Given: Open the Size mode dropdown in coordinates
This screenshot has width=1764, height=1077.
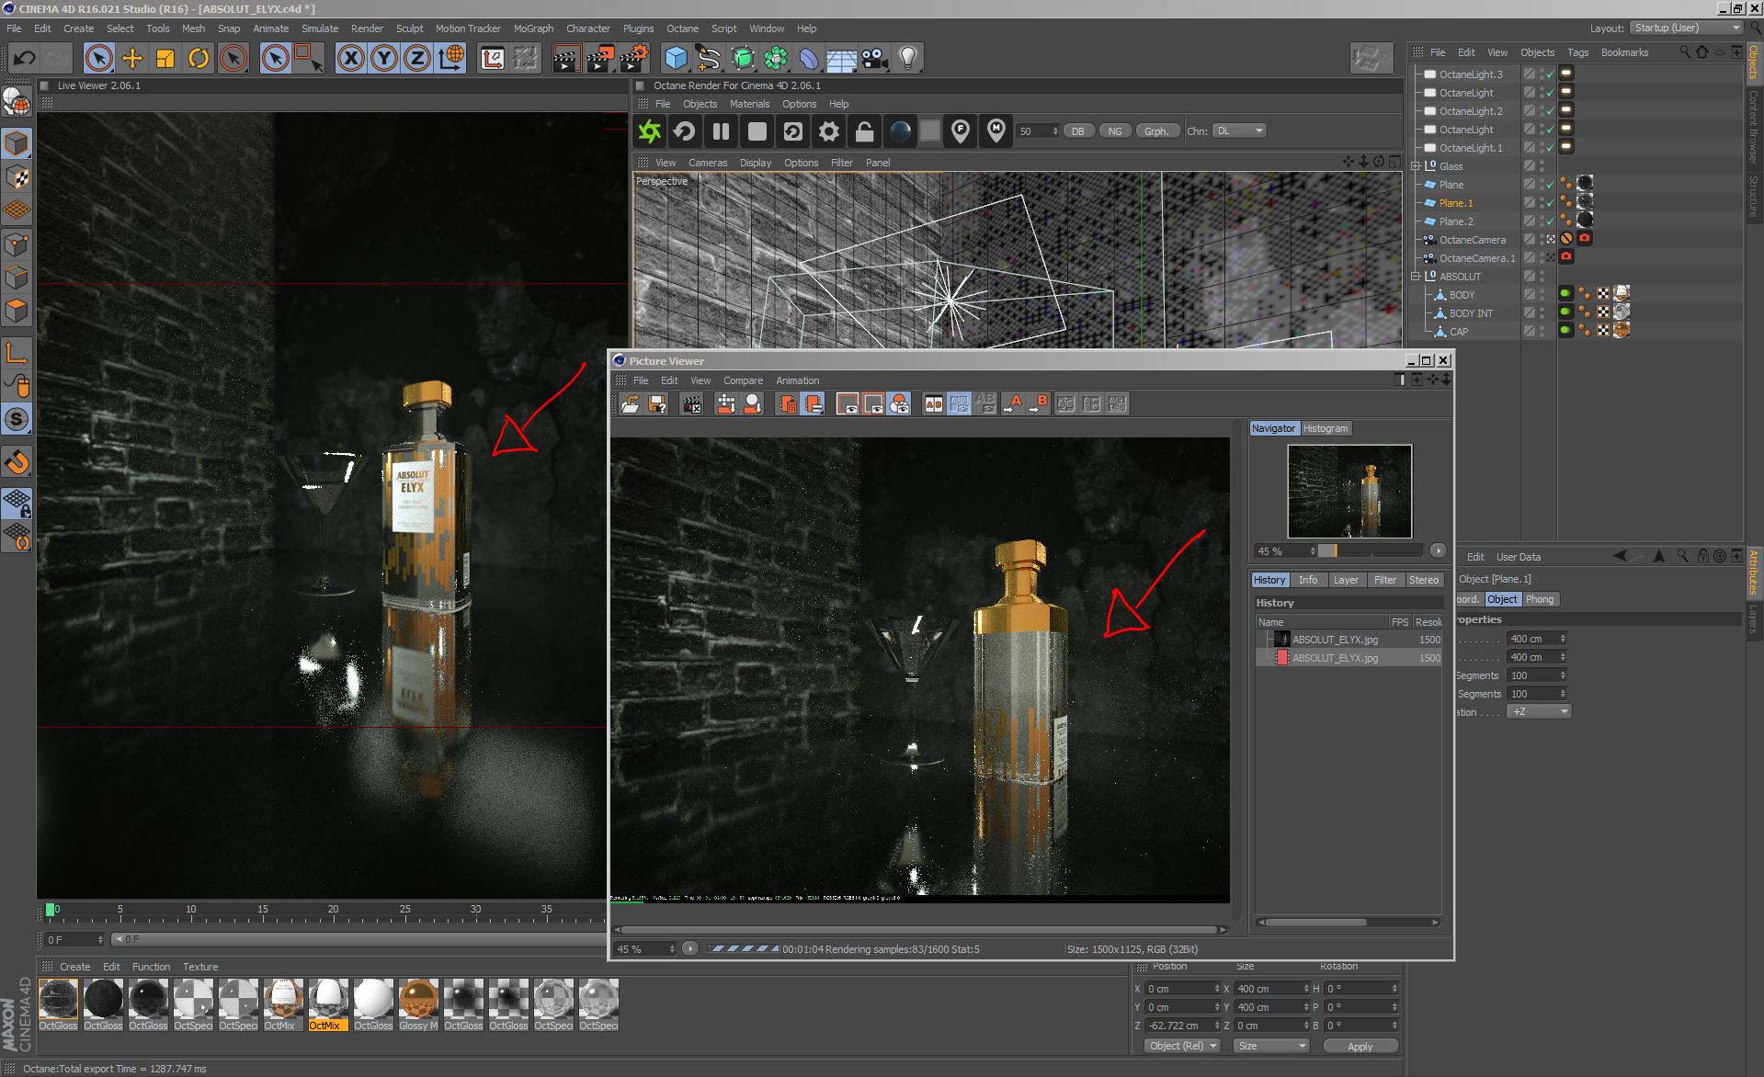Looking at the screenshot, I should click(x=1271, y=1046).
